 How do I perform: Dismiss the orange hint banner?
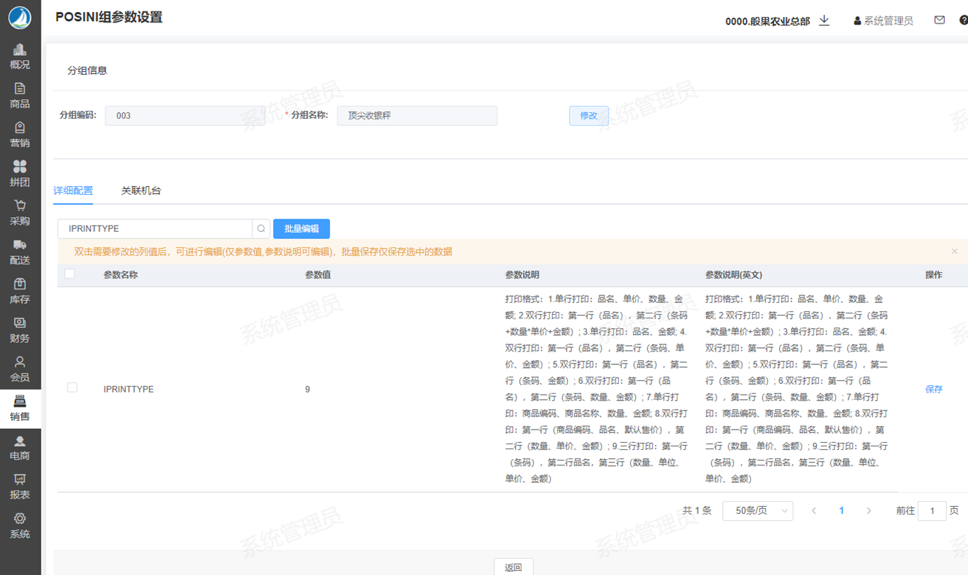[954, 252]
